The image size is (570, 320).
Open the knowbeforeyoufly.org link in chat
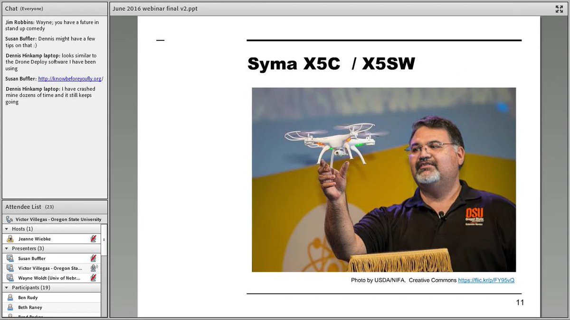[x=70, y=79]
